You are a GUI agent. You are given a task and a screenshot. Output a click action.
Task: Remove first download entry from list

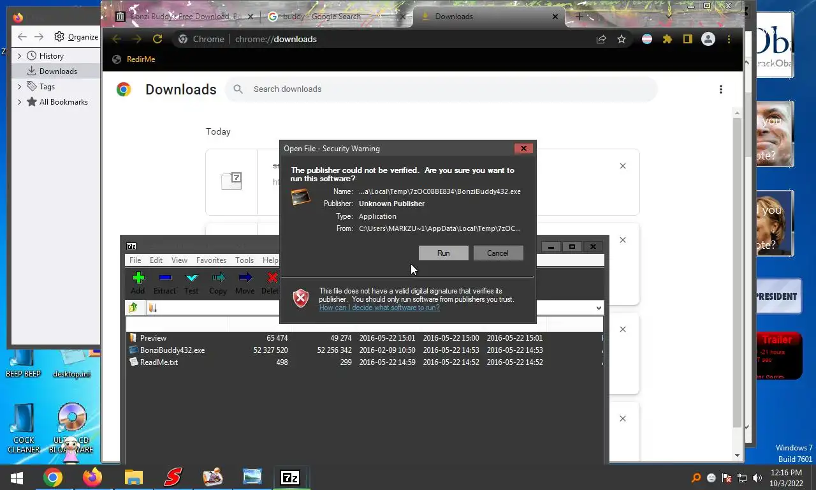pos(623,166)
